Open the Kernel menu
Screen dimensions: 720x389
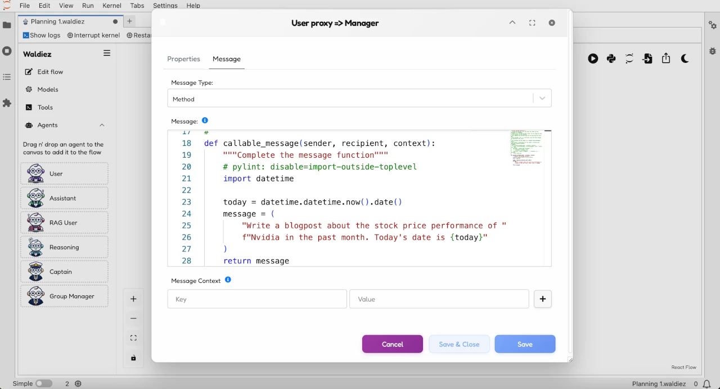point(111,6)
